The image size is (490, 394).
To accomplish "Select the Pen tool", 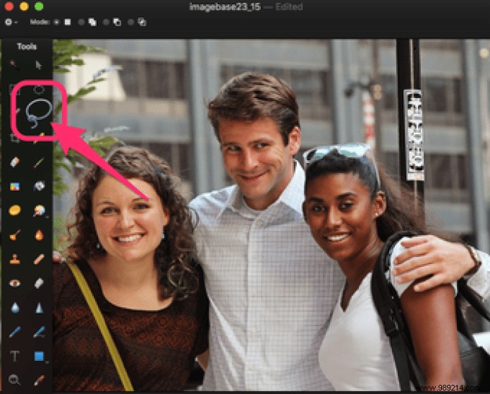I will (15, 332).
